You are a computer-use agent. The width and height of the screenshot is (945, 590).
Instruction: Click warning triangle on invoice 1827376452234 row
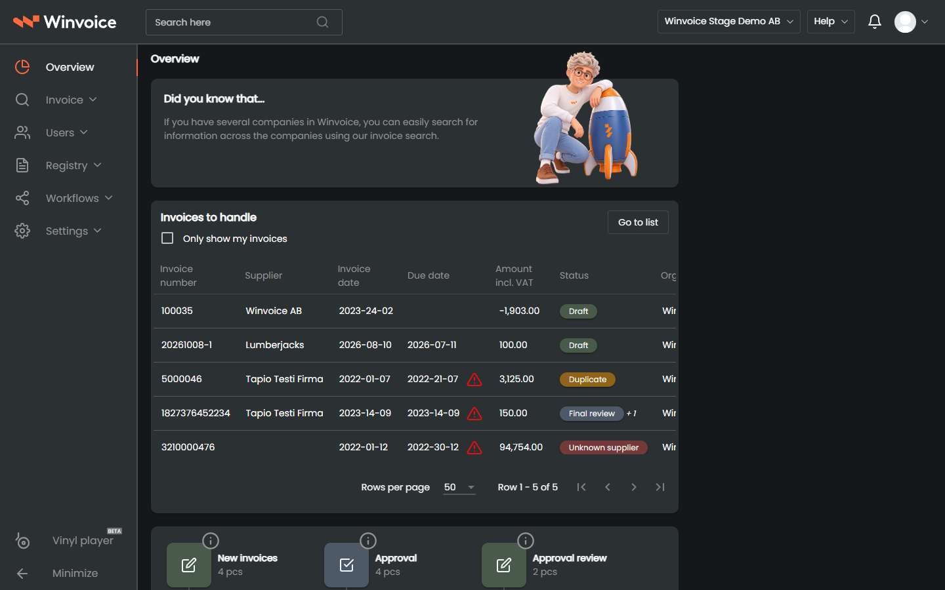point(474,414)
